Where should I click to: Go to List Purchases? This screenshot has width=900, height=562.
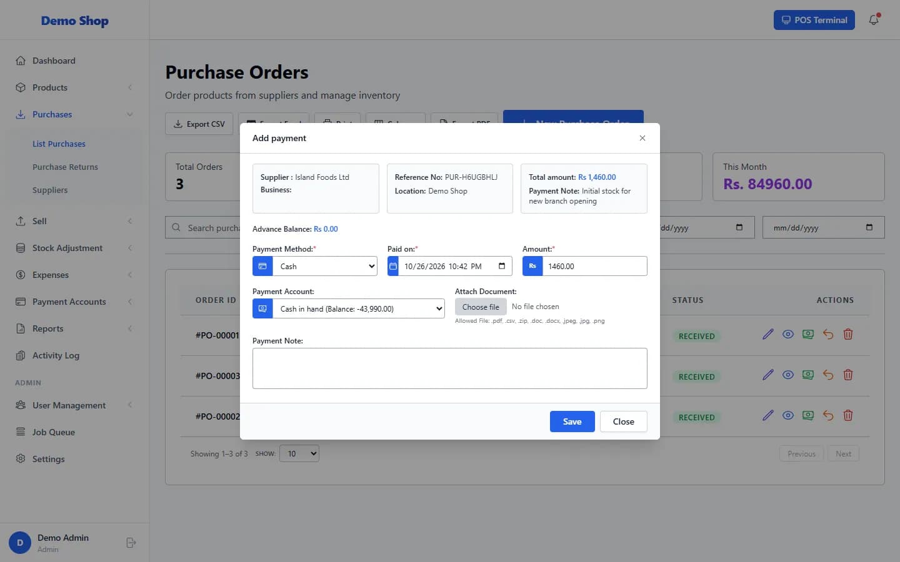pyautogui.click(x=59, y=144)
